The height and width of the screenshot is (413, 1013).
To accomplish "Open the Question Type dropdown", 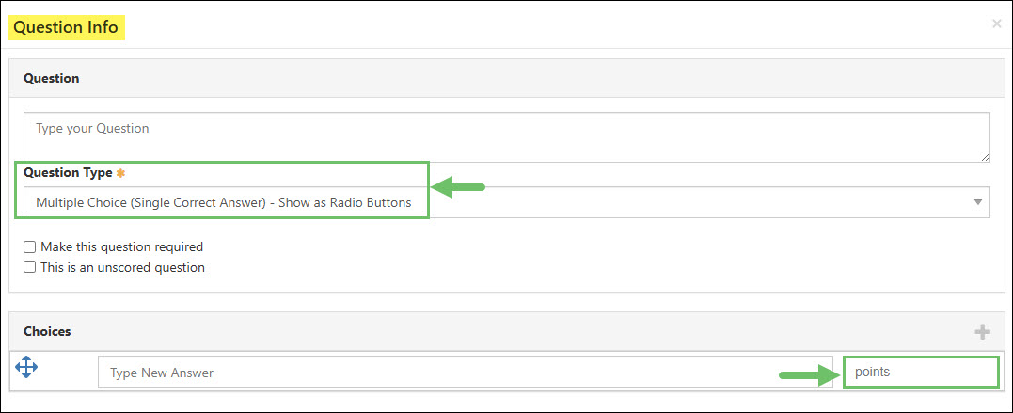I will (506, 202).
